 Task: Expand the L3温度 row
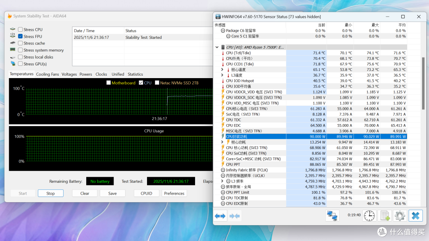222,75
